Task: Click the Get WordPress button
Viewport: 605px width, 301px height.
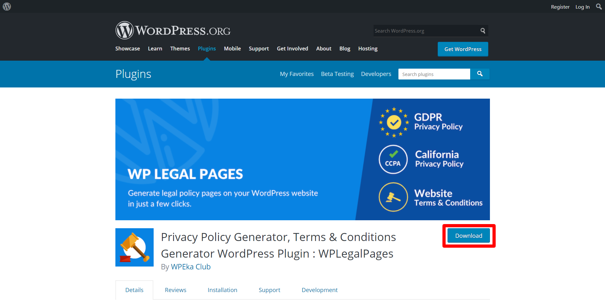Action: click(463, 49)
